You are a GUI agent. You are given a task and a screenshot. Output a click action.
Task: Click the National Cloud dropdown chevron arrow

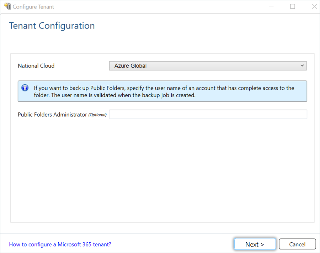(302, 66)
